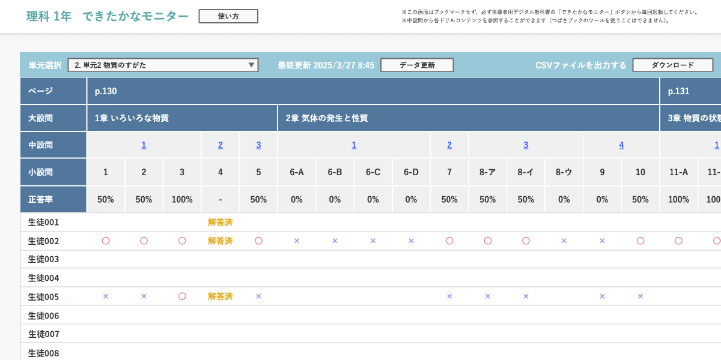Viewport: 721px width, 360px height.
Task: Click 生徒005's cross mark for 小設問 9
Action: [602, 296]
